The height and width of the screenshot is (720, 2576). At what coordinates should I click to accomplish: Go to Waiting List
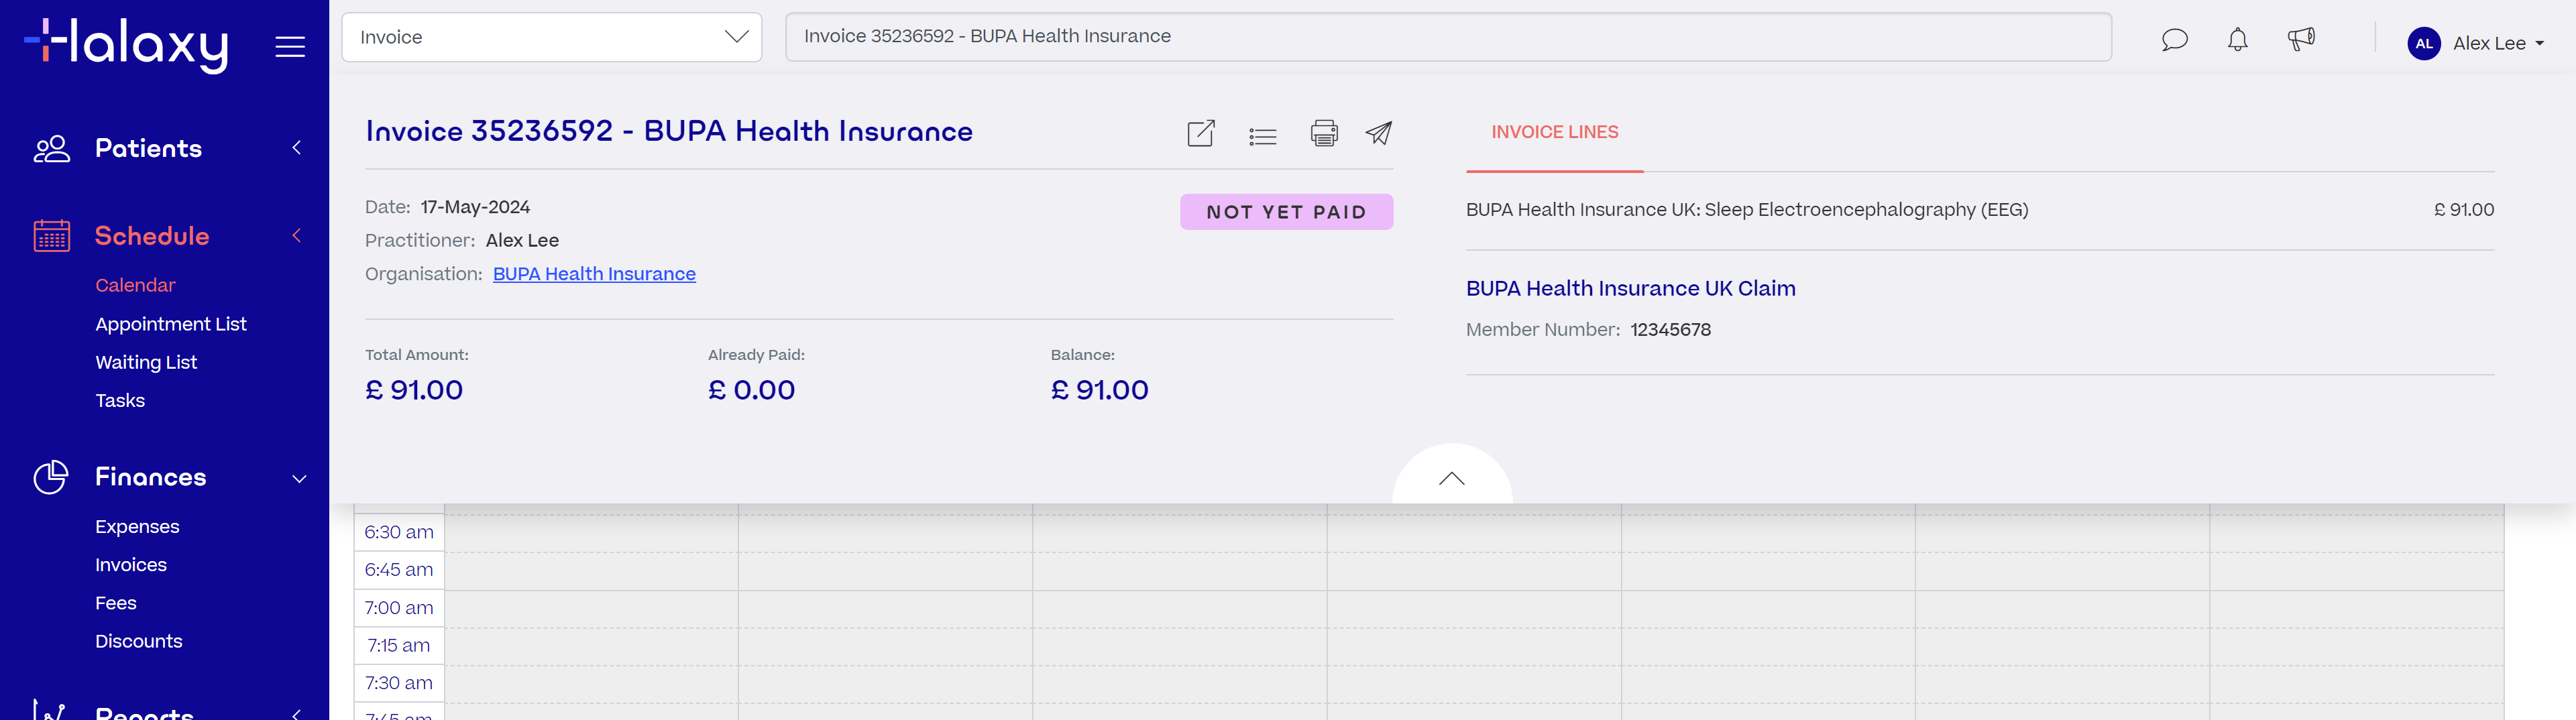tap(146, 362)
